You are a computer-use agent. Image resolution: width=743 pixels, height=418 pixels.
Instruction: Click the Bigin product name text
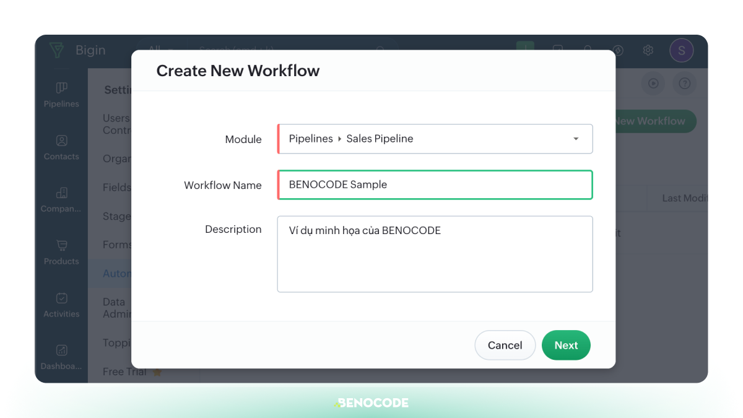tap(90, 50)
